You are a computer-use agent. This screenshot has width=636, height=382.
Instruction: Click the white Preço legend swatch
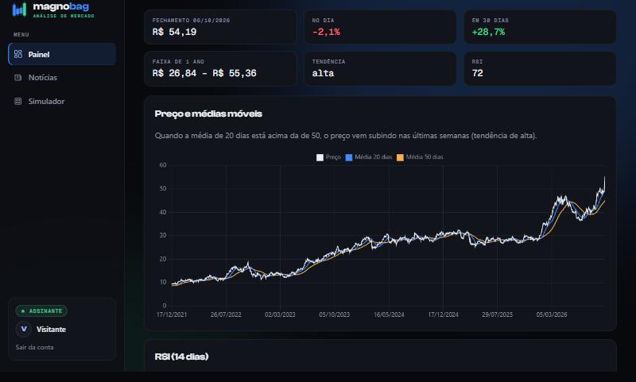320,157
